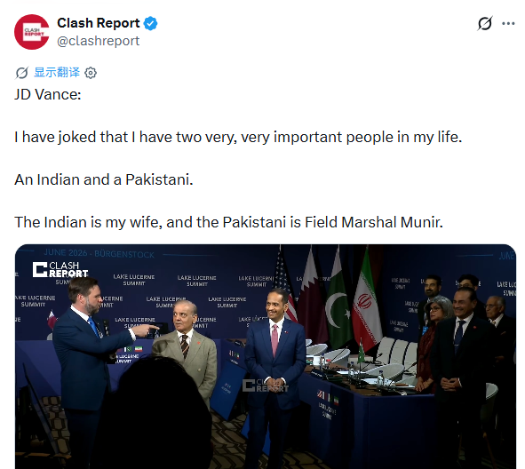
Task: Click faded center Clash Report watermark
Action: pos(266,386)
